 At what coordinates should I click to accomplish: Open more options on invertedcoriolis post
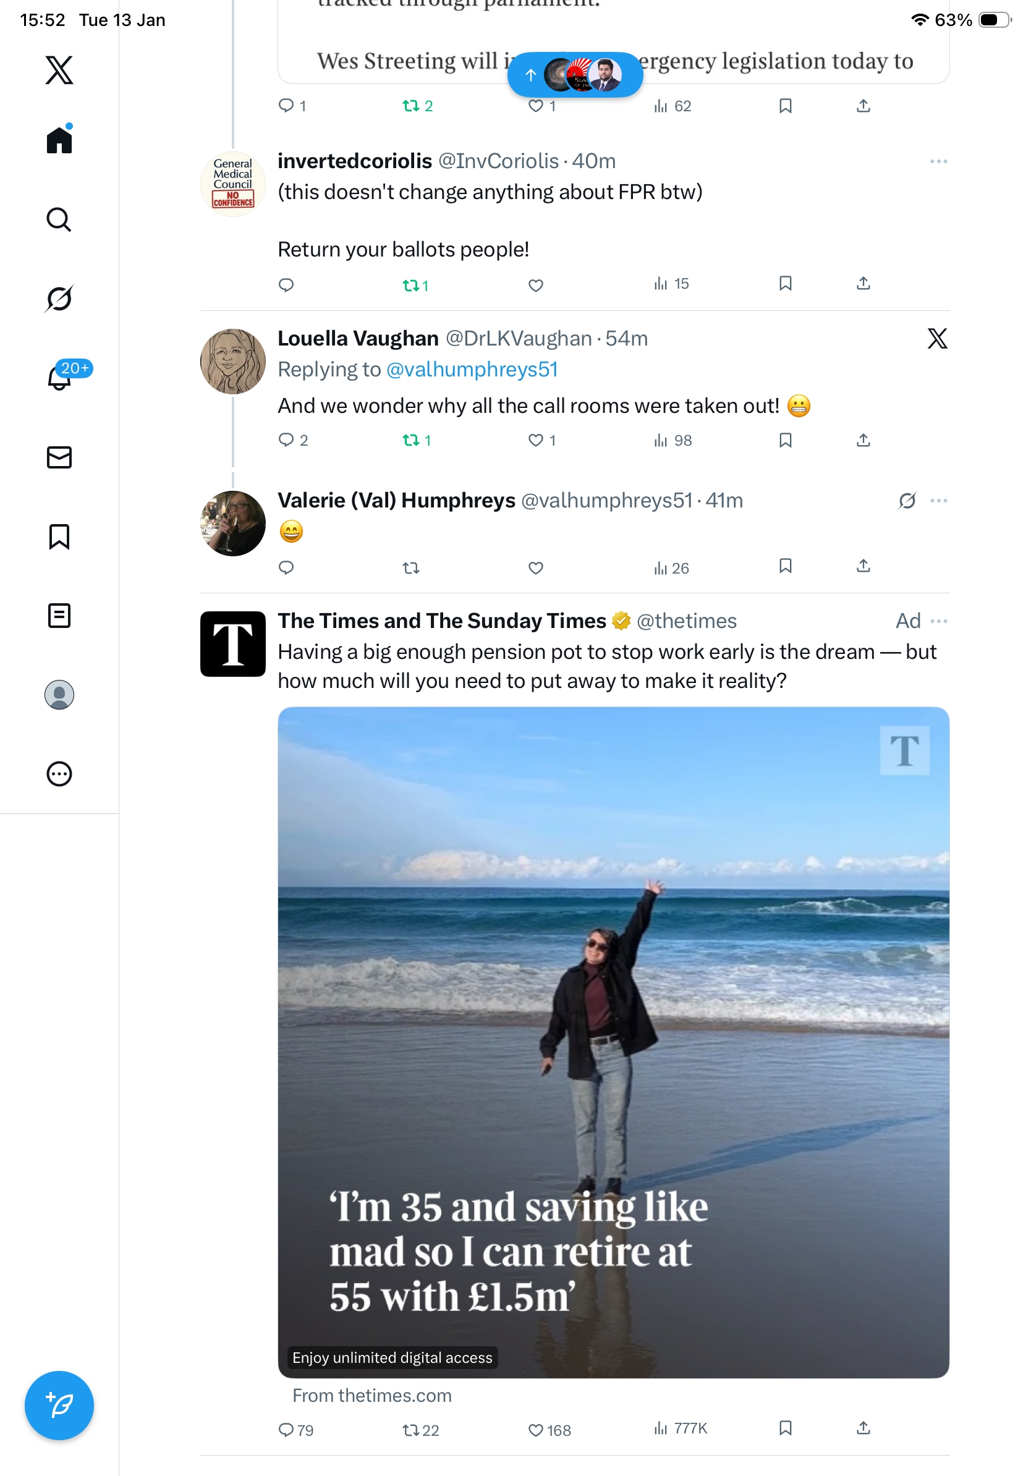(x=938, y=161)
